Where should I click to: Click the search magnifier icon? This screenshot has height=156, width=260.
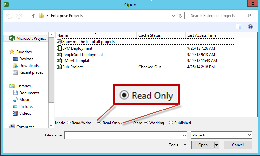pos(249,15)
